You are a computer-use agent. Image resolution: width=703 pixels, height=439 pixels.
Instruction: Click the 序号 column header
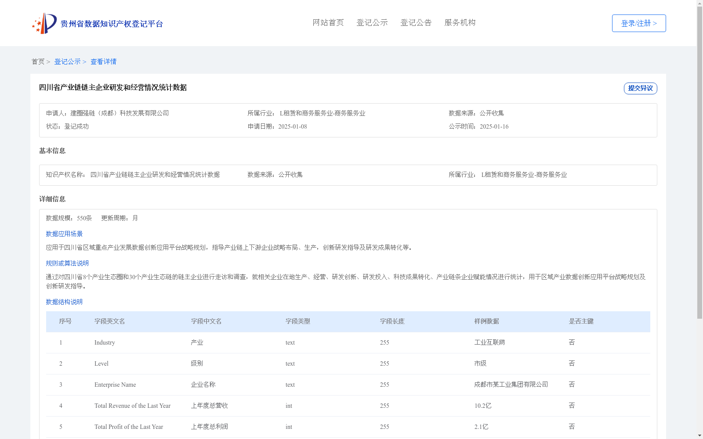coord(65,321)
